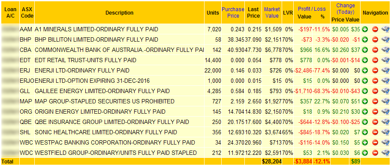Click the Change (Today) header link

[346, 9]
